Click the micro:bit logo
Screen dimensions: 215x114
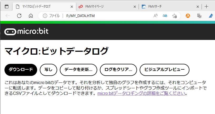pos(26,32)
